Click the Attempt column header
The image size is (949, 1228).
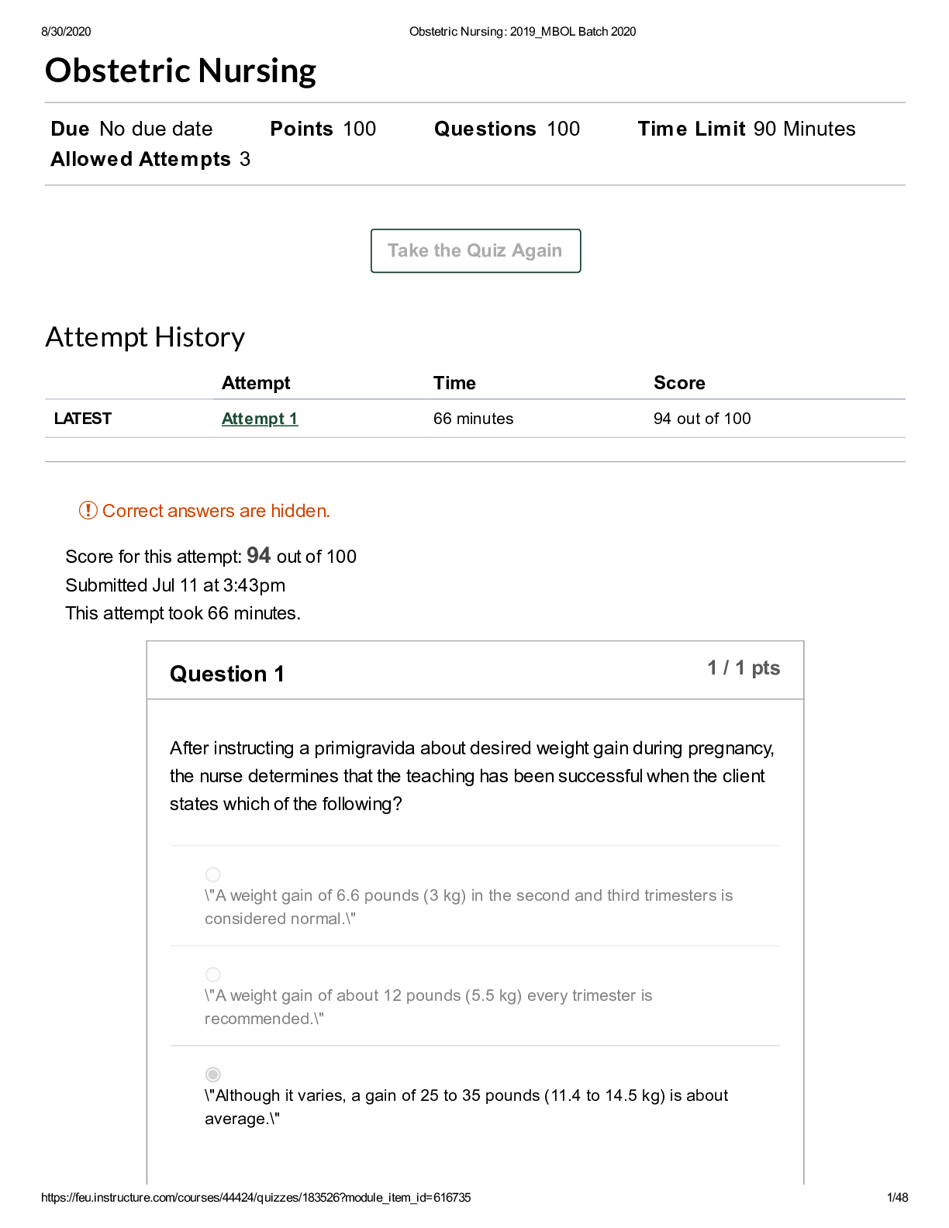pos(256,383)
